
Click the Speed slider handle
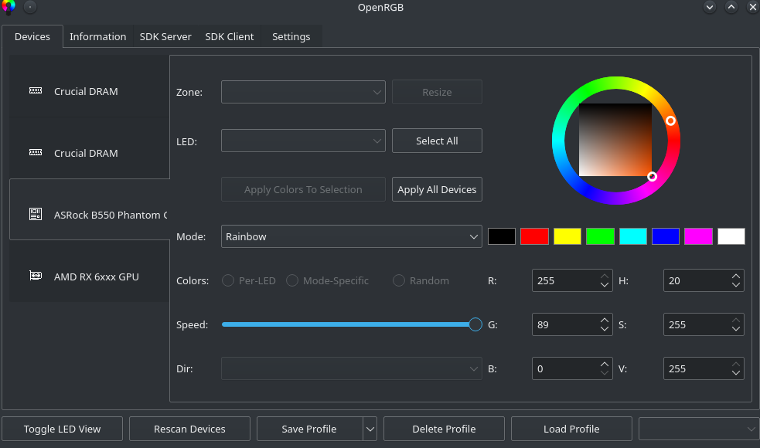pos(475,324)
